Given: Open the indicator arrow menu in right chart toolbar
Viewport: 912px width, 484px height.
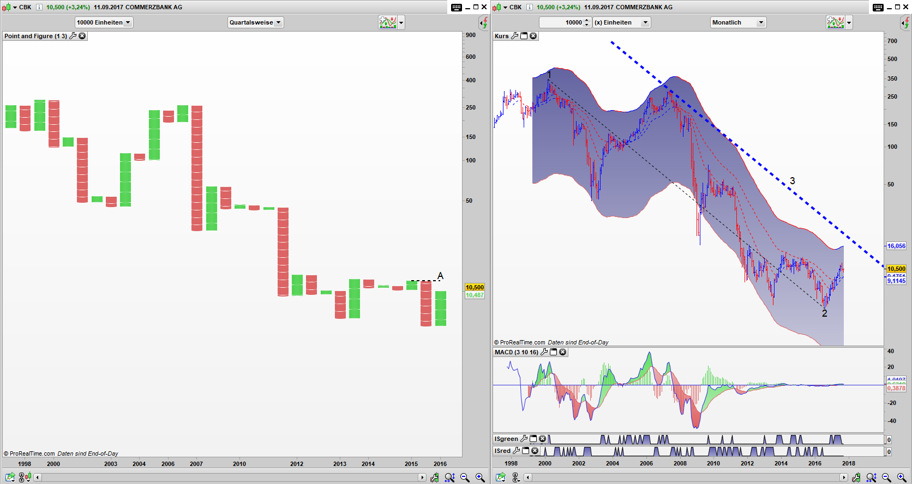Looking at the screenshot, I should [849, 22].
